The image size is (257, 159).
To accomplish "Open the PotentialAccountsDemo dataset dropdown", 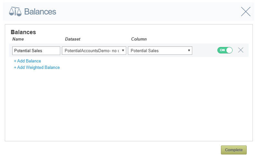I will 94,51.
